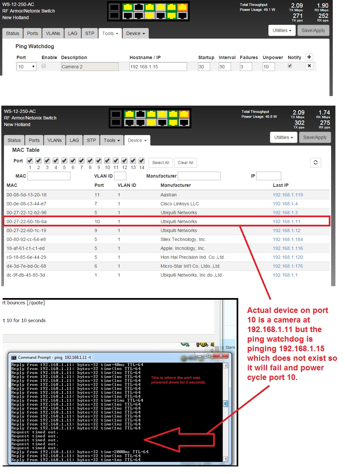Click the orange port in top switch diagram
This screenshot has width=345, height=474.
click(x=182, y=7)
